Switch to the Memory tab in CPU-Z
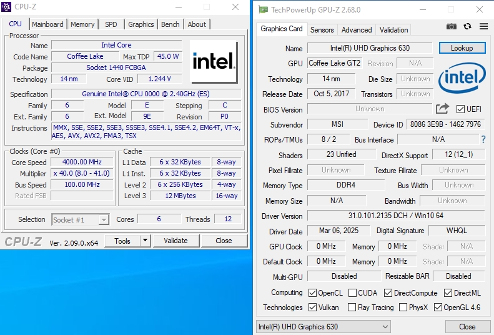Screen dimensions: 494x335 82,24
